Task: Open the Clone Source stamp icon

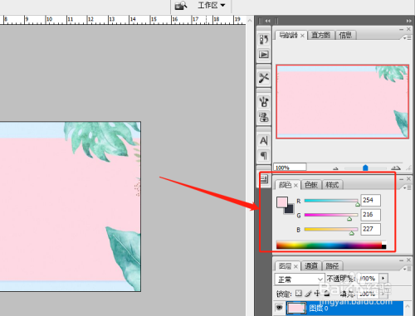Action: point(264,117)
